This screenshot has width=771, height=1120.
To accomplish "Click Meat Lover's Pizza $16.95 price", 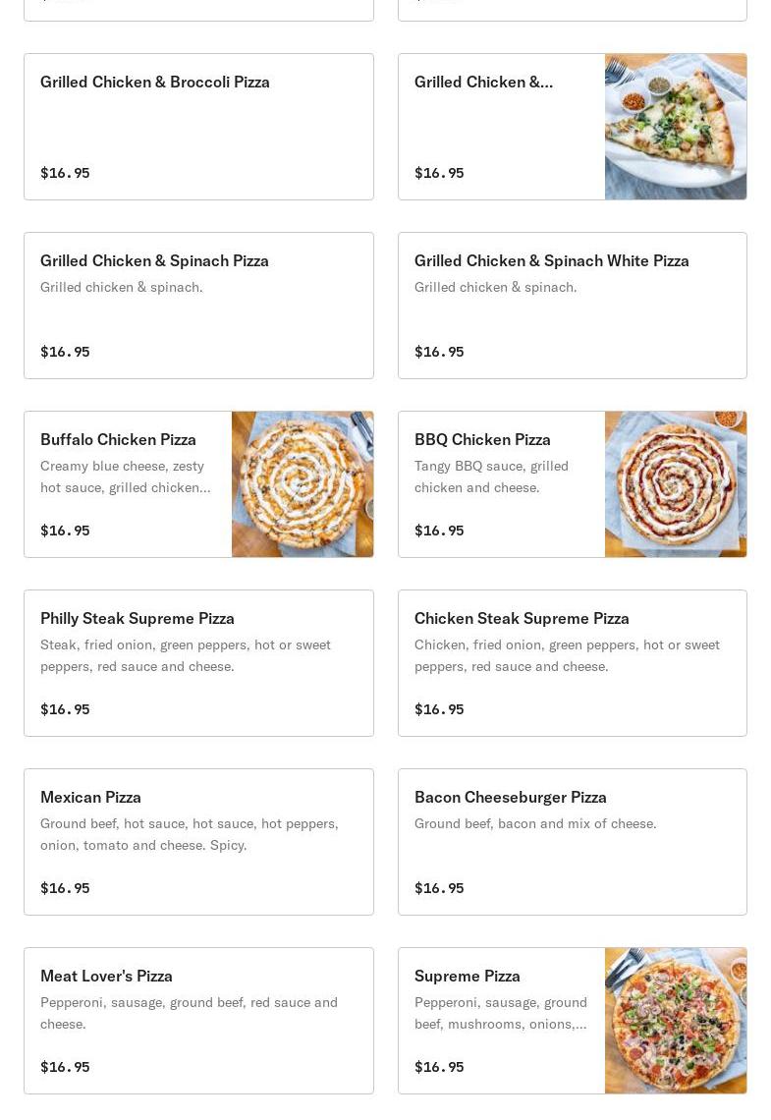I will pyautogui.click(x=65, y=1067).
